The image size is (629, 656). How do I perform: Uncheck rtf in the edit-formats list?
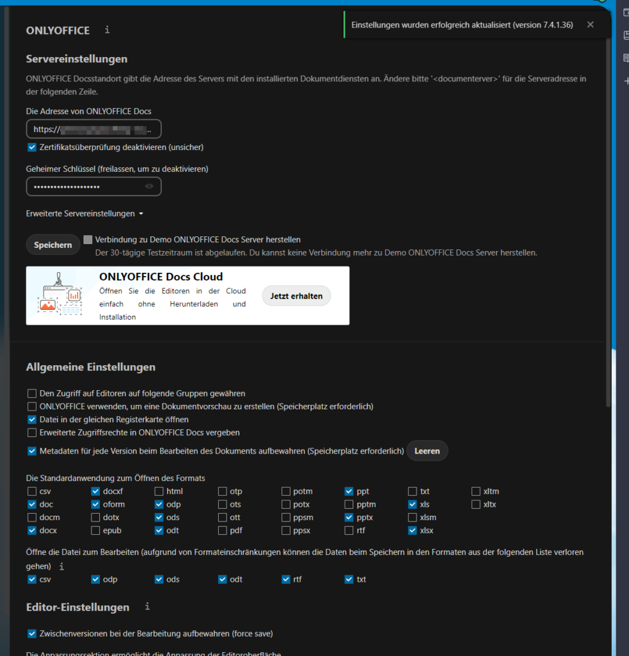[286, 579]
